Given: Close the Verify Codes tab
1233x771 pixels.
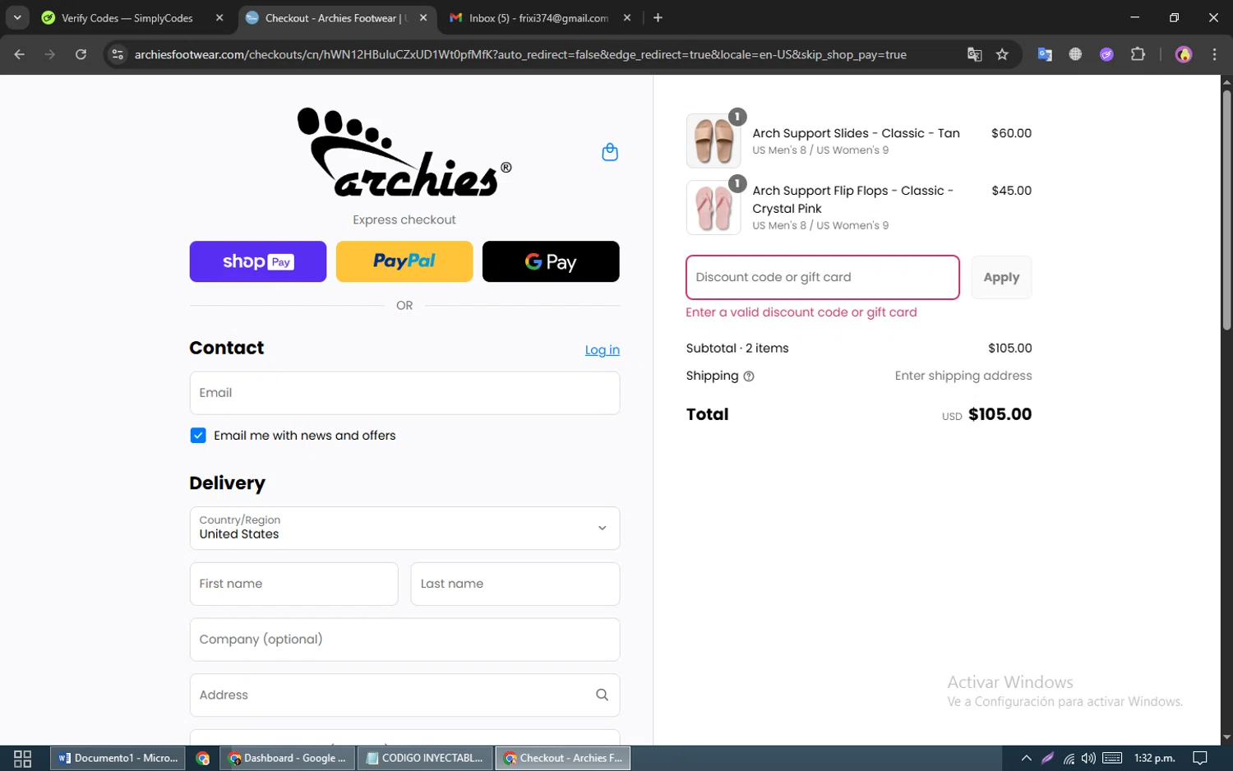Looking at the screenshot, I should 219,17.
